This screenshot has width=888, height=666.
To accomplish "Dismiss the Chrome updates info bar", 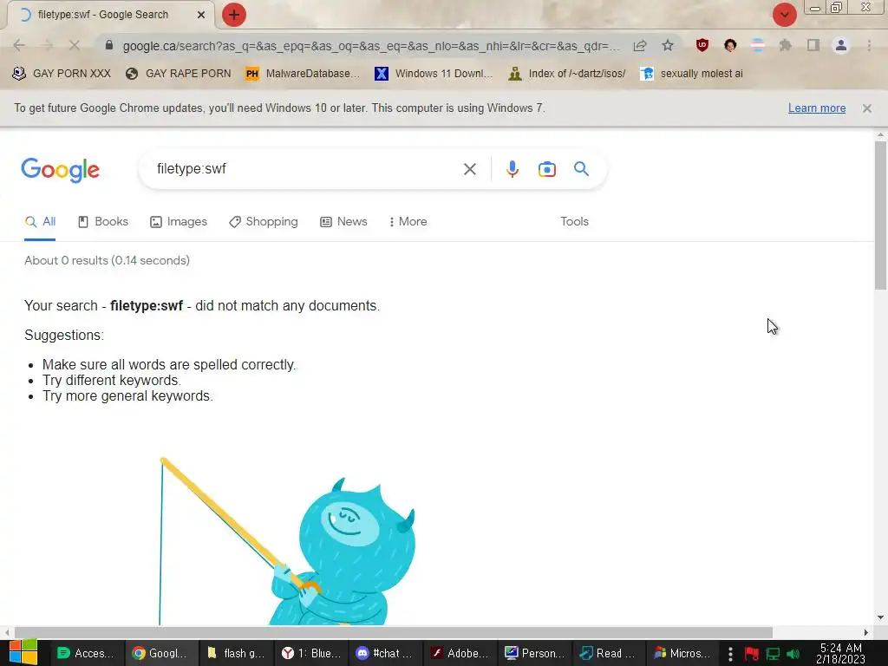I will [867, 108].
